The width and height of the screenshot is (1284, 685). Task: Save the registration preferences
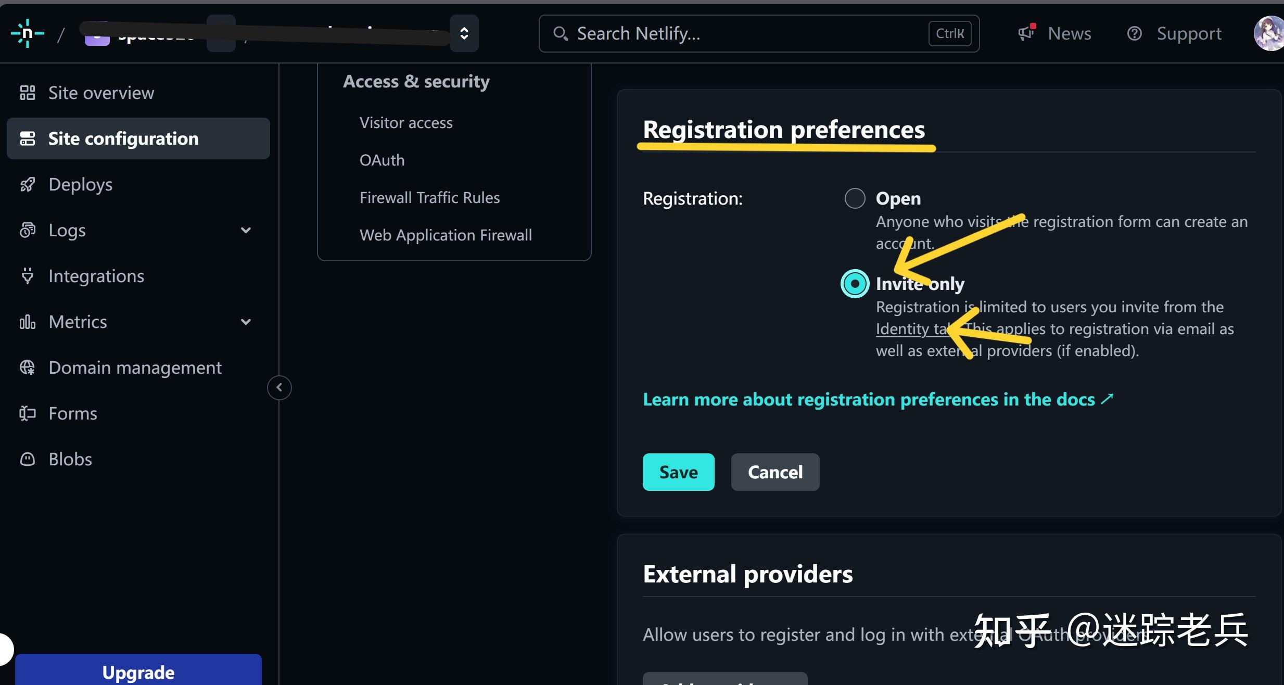point(678,472)
